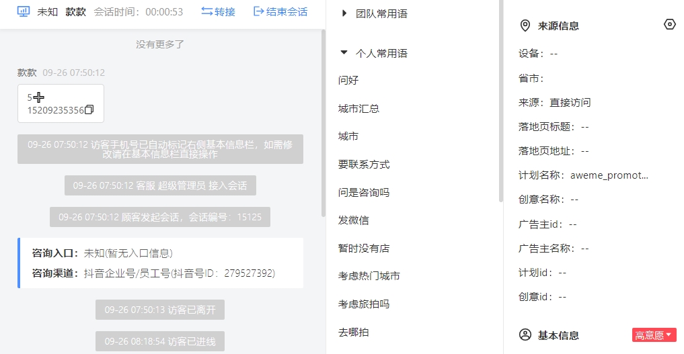This screenshot has height=354, width=684.
Task: Click the location pin icon next to 来源信息
Action: pos(525,26)
